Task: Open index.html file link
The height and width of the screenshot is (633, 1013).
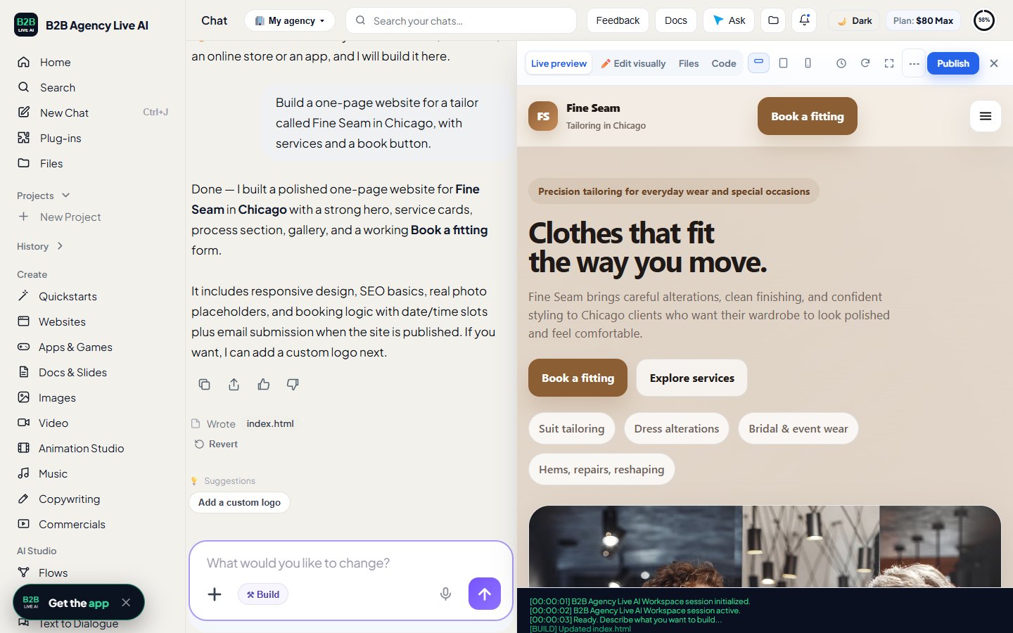Action: (270, 423)
